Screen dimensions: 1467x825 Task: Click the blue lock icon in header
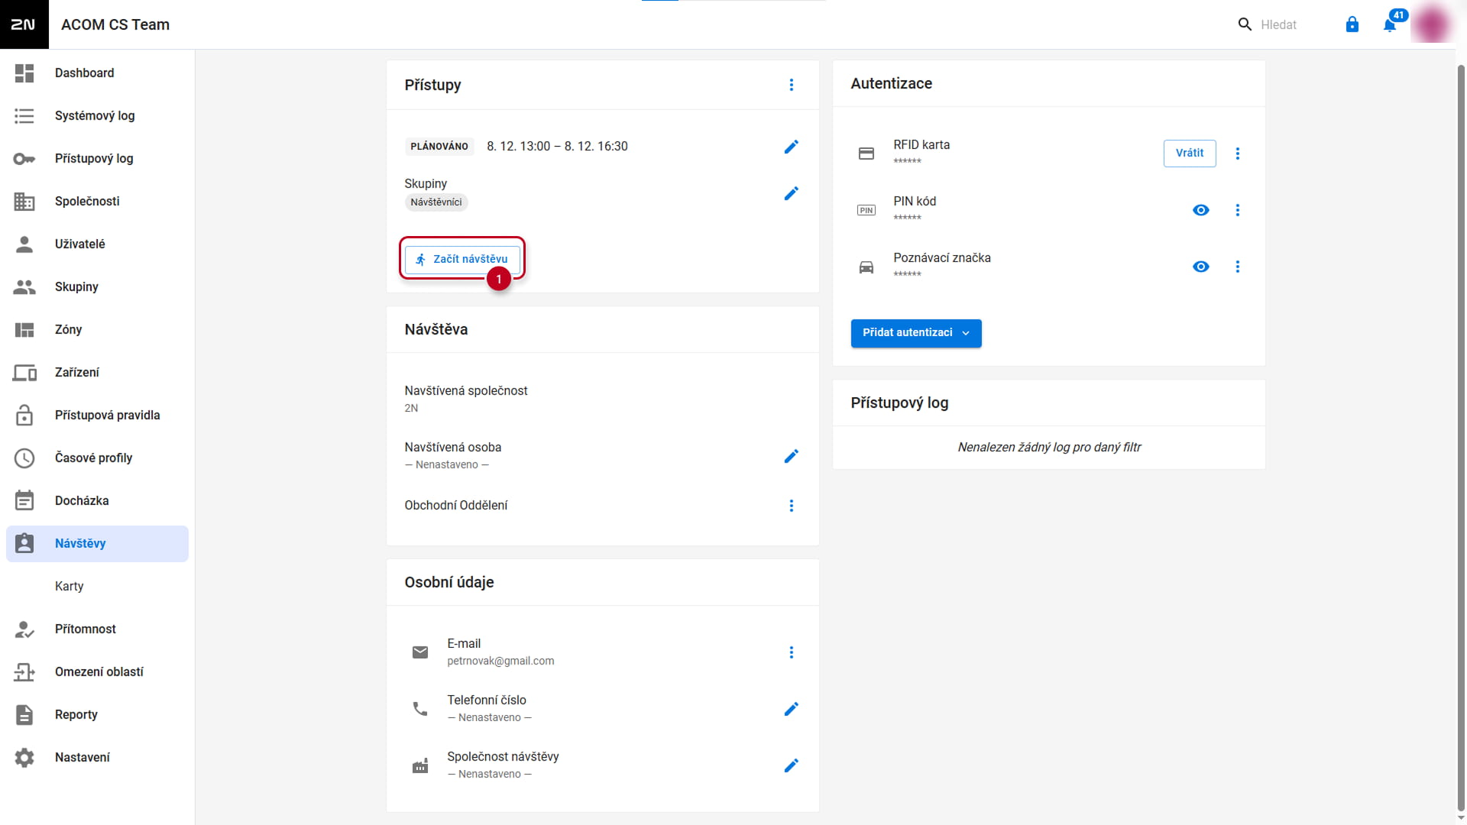click(x=1352, y=24)
